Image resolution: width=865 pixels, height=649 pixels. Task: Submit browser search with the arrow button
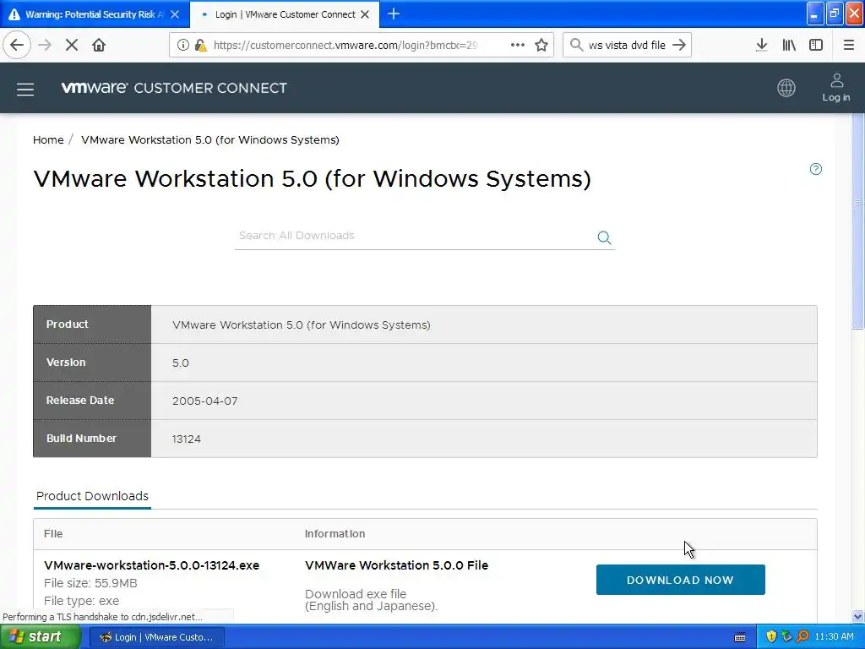679,45
